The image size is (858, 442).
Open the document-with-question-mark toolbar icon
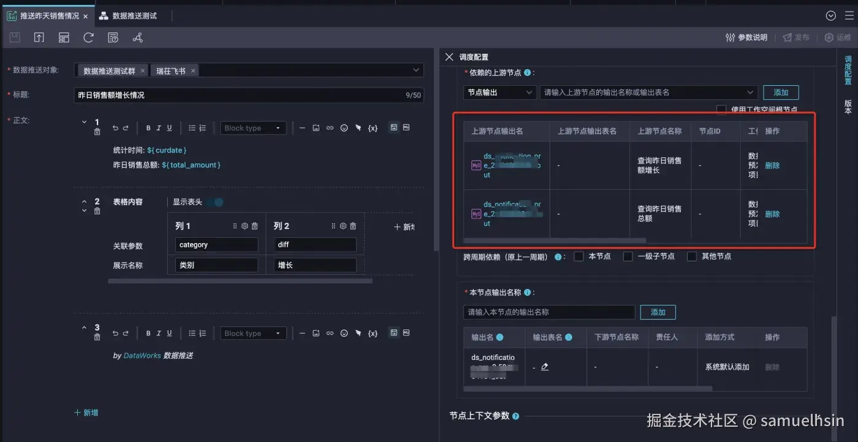(x=113, y=37)
